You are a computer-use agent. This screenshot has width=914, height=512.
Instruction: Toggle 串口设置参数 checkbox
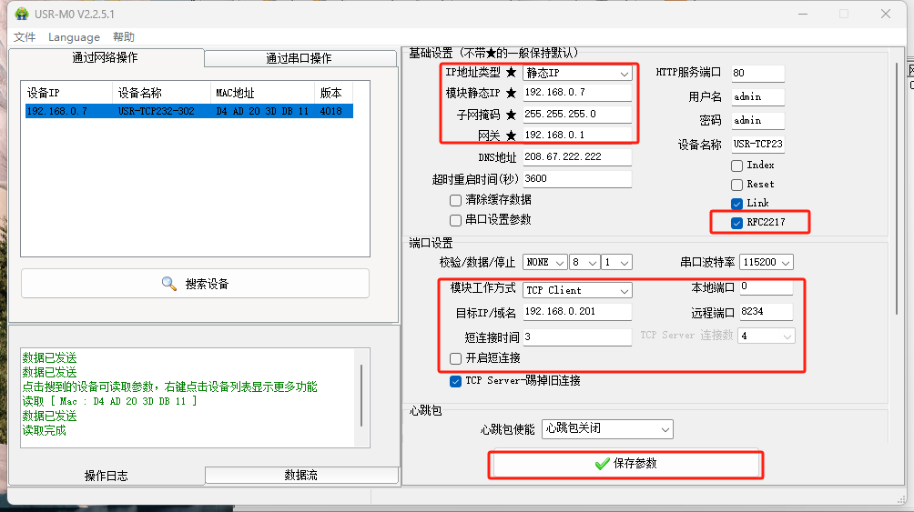(456, 220)
